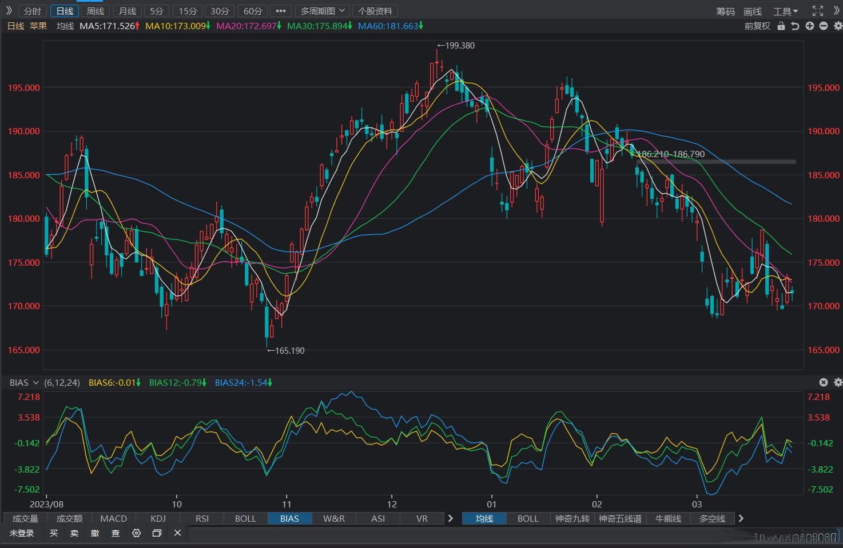Open the 前复权 adjustment selector
843x548 pixels.
(x=757, y=26)
